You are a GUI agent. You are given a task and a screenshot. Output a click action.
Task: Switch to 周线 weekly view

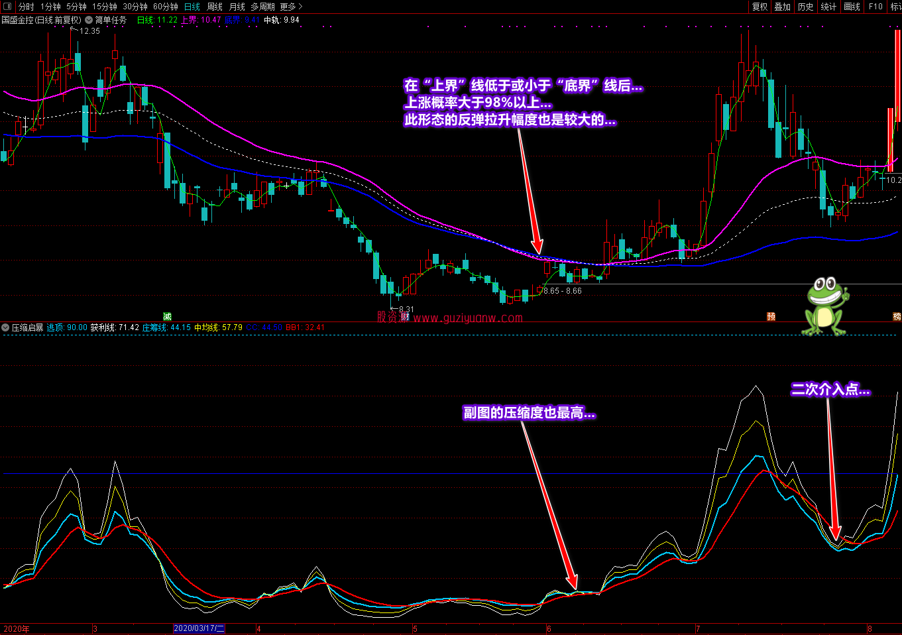[x=215, y=7]
